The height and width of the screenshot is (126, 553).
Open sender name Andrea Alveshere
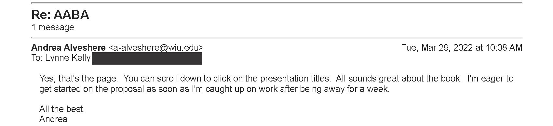(x=68, y=48)
